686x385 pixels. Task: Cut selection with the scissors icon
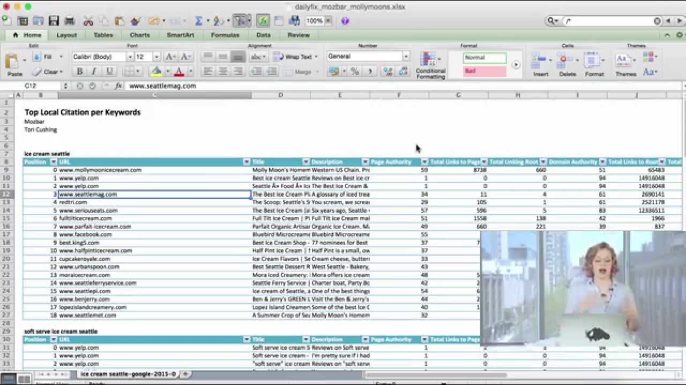pos(88,21)
